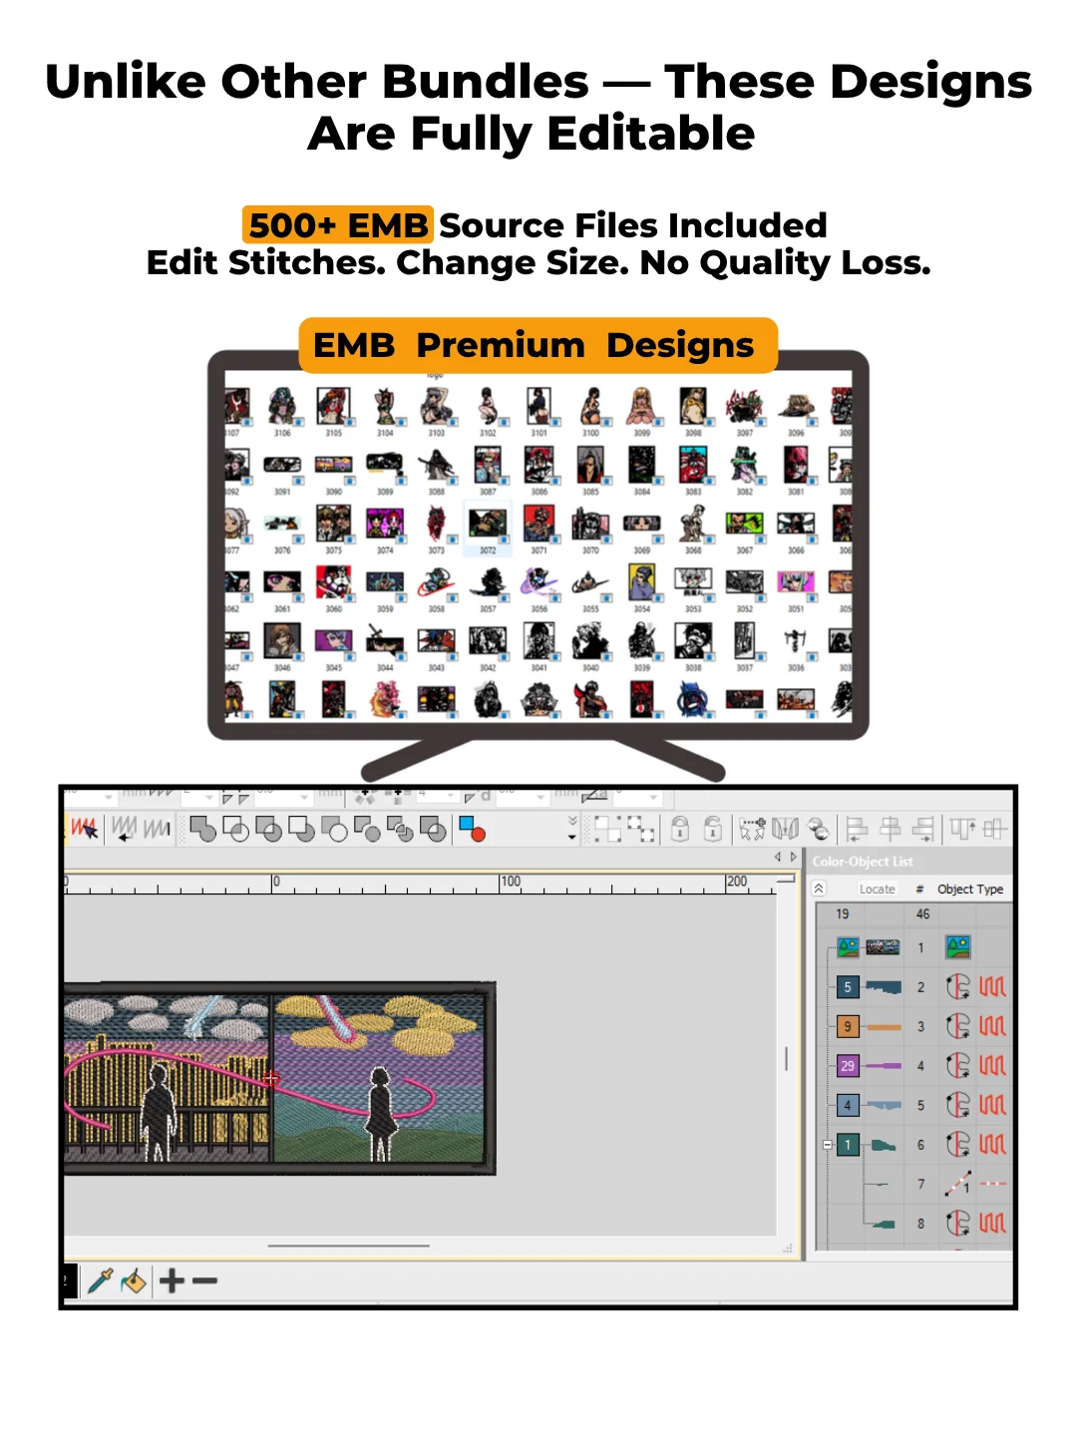Image resolution: width=1077 pixels, height=1436 pixels.
Task: Click the eyedropper color picker tool
Action: tap(101, 1280)
